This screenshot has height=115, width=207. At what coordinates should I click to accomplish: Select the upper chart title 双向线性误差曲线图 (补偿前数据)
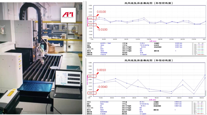(x=149, y=3)
